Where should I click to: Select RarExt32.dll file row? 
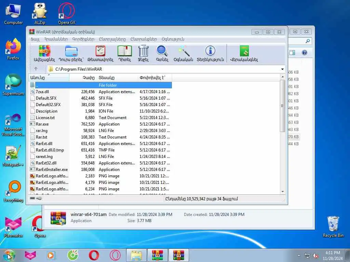tap(100, 163)
